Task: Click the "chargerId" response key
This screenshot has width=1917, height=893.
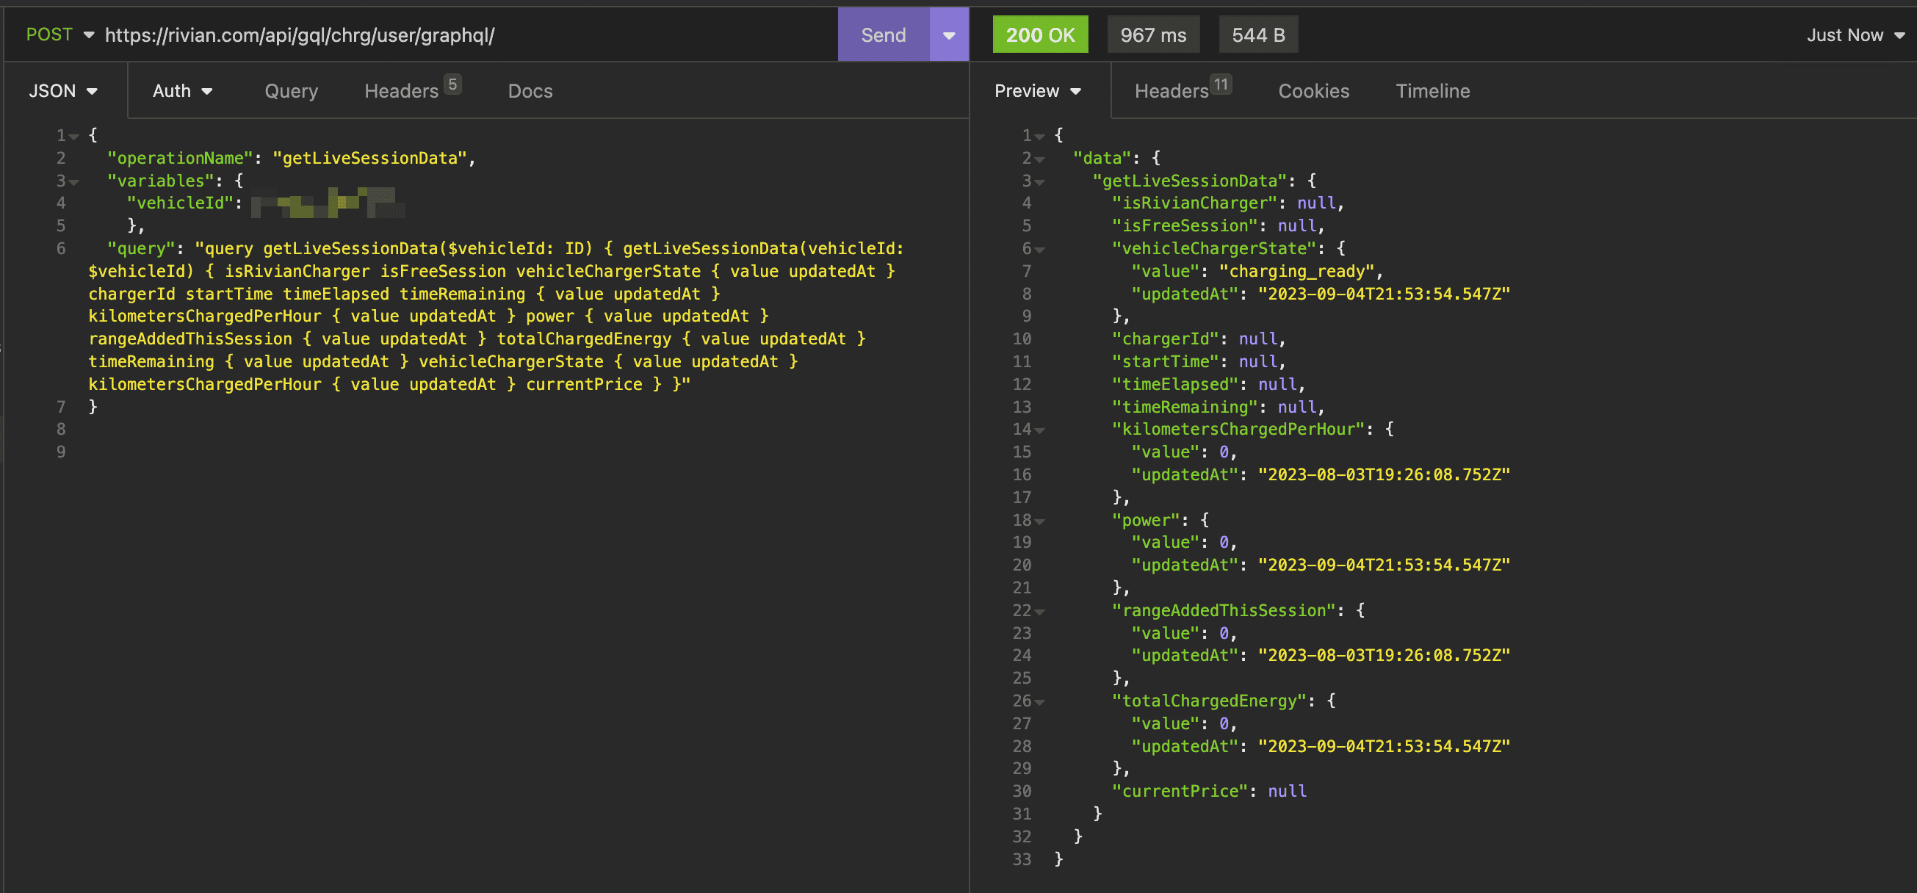Action: (x=1166, y=339)
